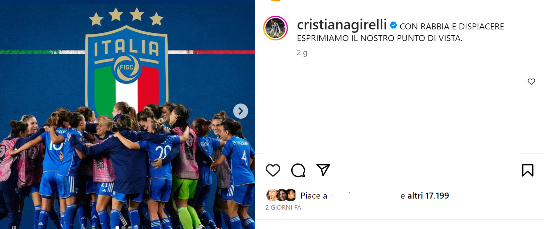The height and width of the screenshot is (229, 544).
Task: Open the comment bubble icon
Action: (x=298, y=170)
